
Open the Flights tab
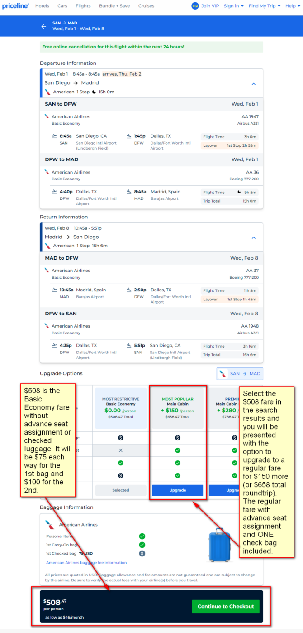click(x=83, y=6)
